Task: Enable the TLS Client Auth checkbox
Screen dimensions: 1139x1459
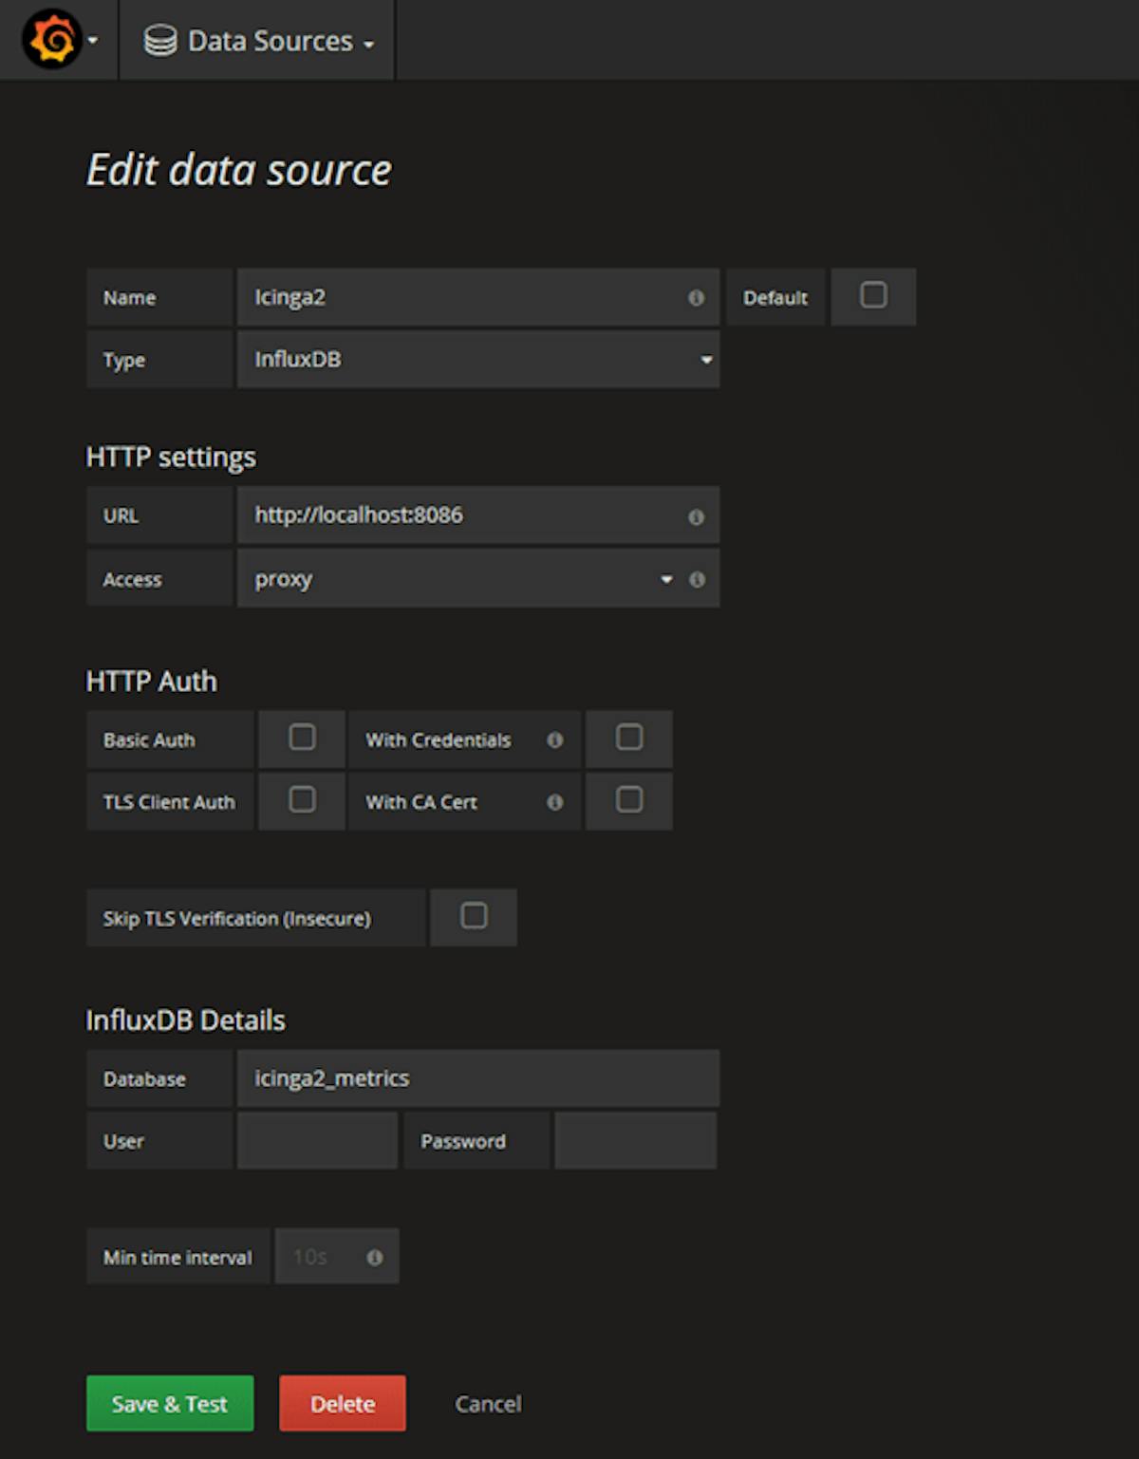Action: [x=302, y=800]
